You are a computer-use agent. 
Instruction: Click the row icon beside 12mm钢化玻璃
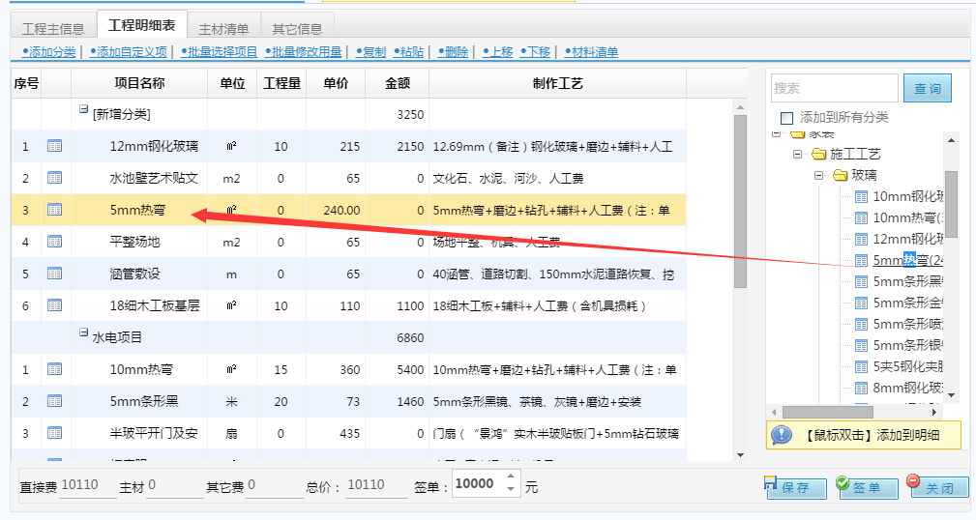click(x=55, y=146)
